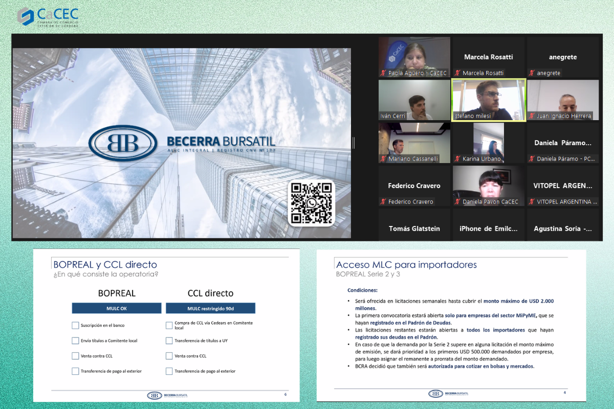Select the Daniela Páramo... participant tile

[563, 143]
